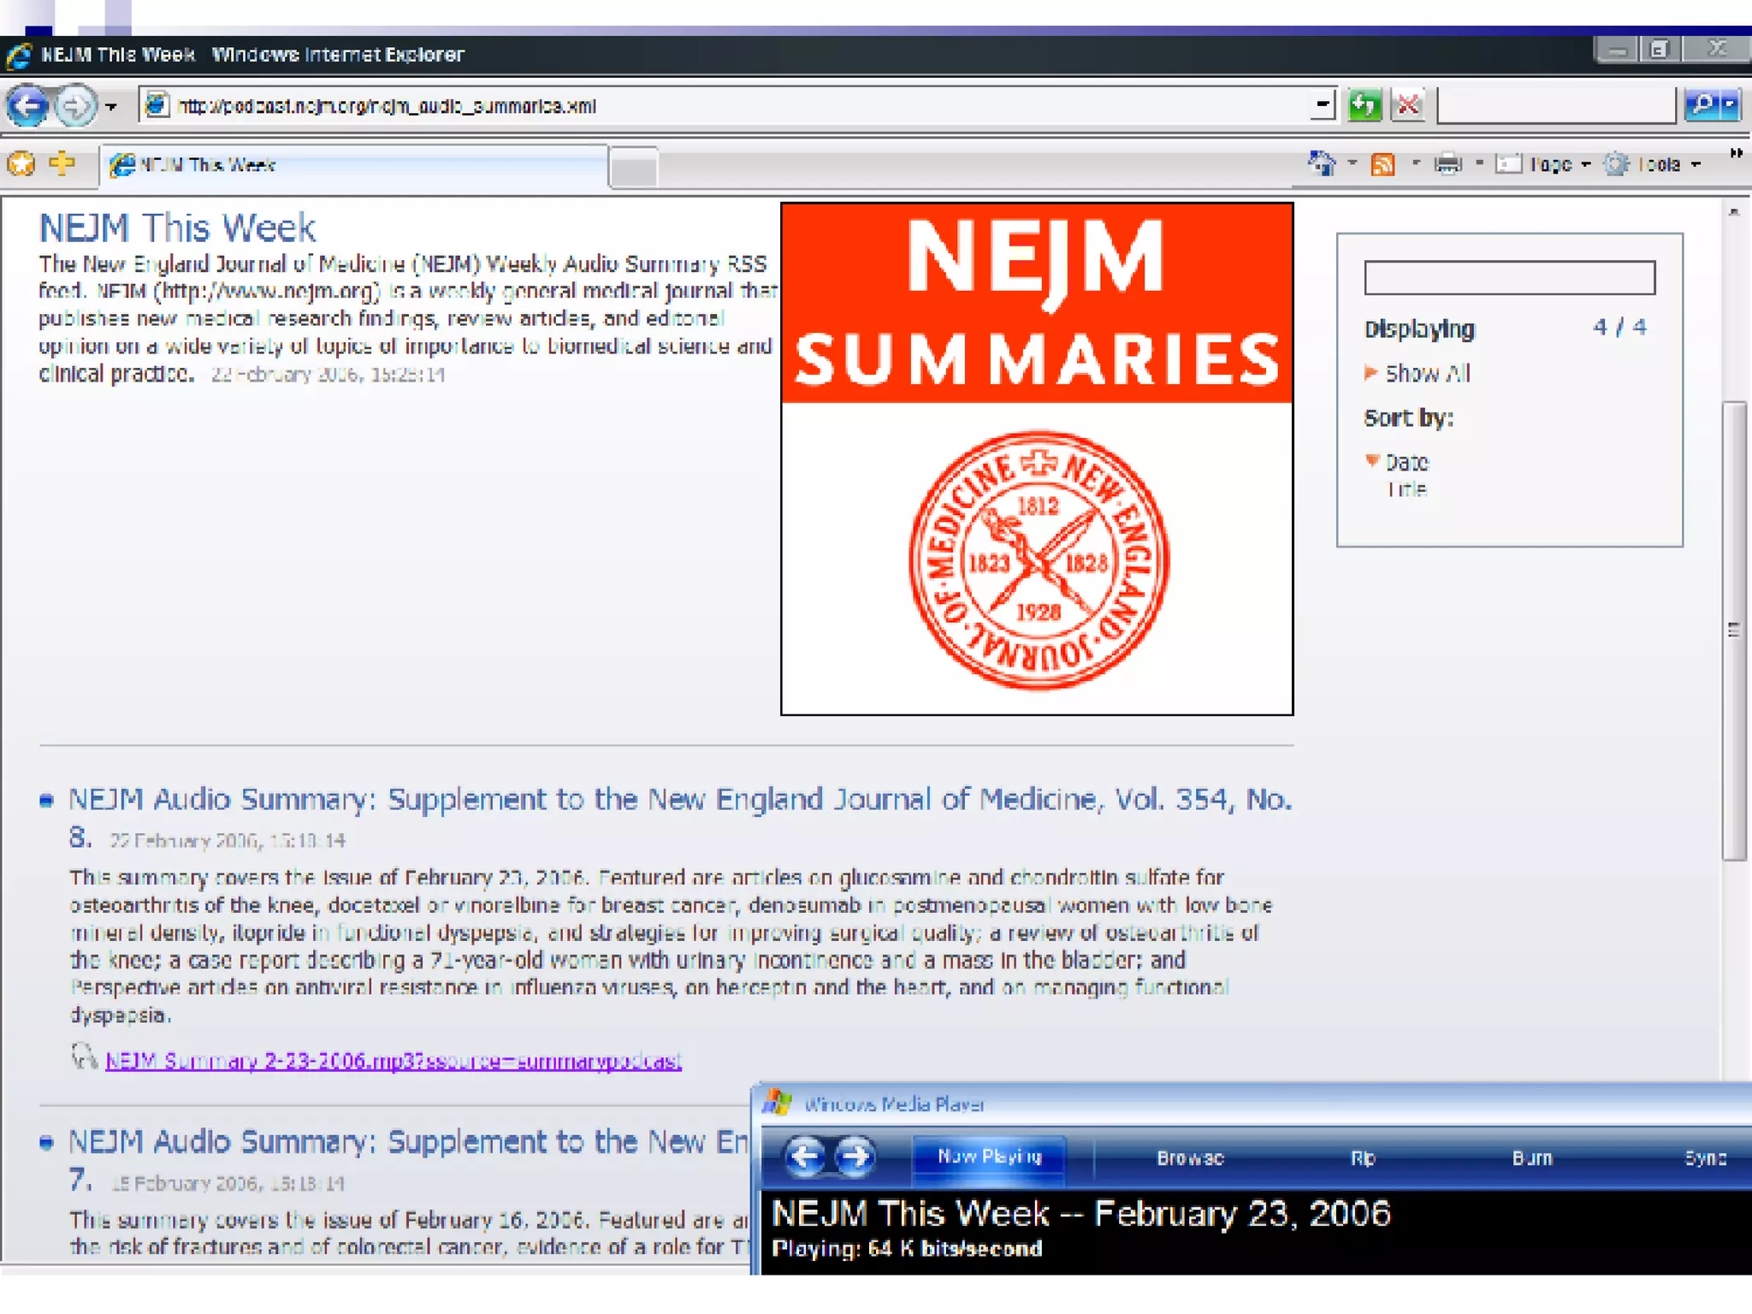The width and height of the screenshot is (1752, 1314).
Task: Open the feeds dropdown arrow
Action: pyautogui.click(x=1416, y=163)
